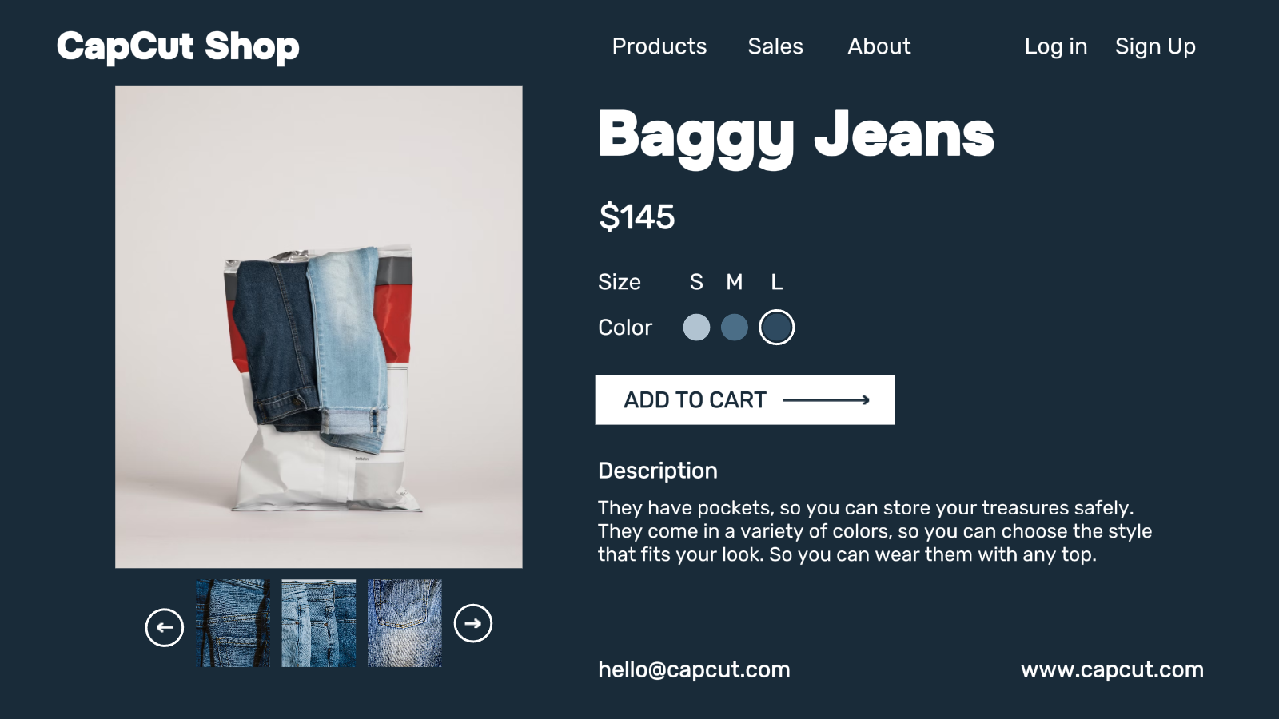Select size M option
Image resolution: width=1279 pixels, height=719 pixels.
pos(735,282)
